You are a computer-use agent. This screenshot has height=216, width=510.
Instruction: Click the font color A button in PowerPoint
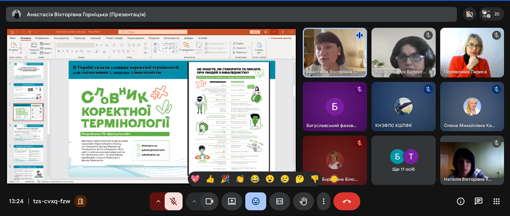click(x=104, y=51)
